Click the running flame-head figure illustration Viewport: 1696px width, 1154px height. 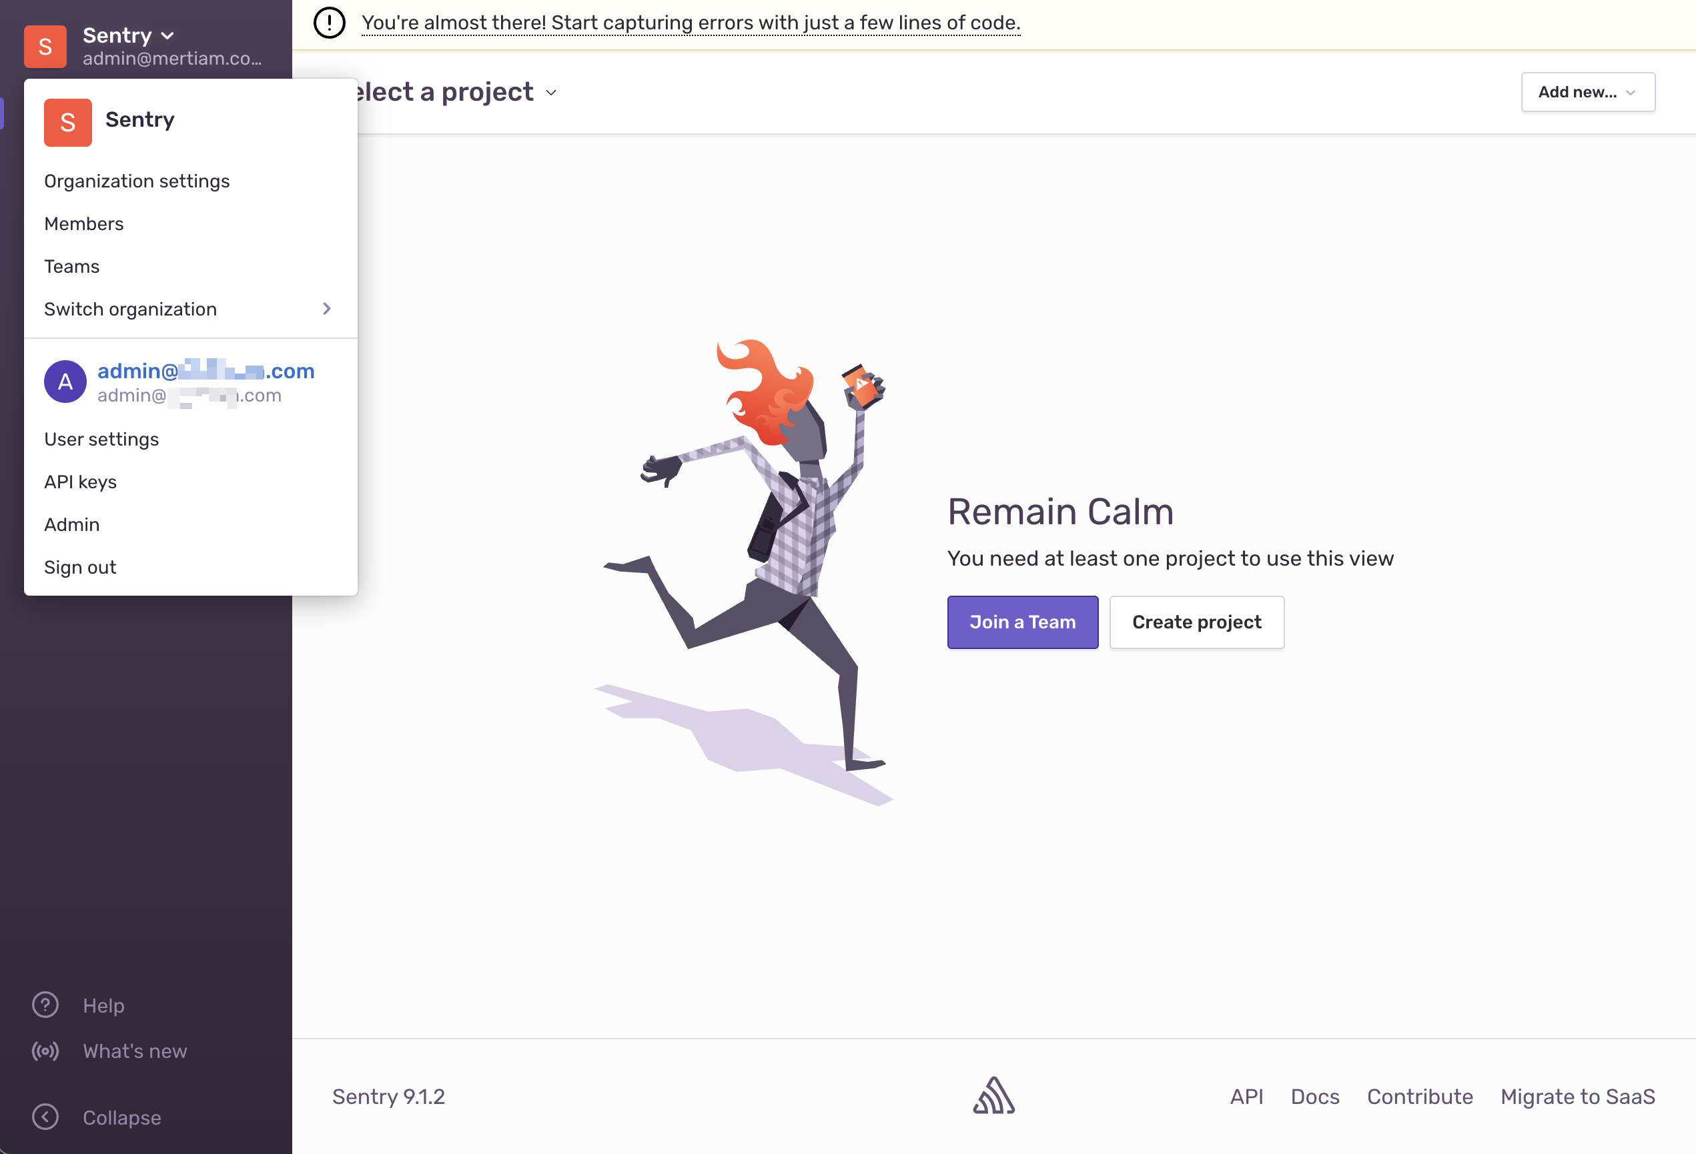tap(745, 572)
